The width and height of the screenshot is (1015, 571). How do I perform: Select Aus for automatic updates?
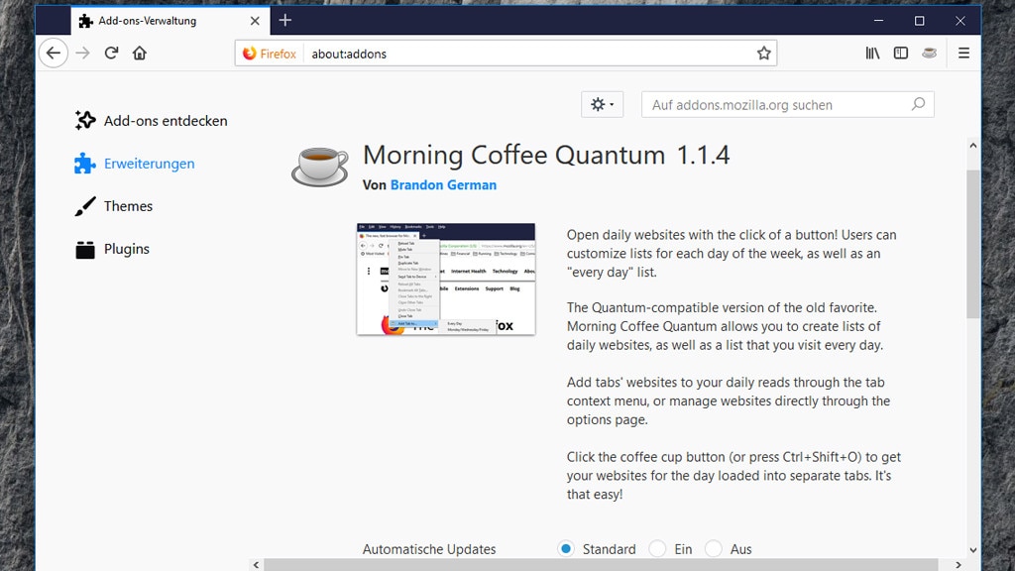tap(714, 549)
